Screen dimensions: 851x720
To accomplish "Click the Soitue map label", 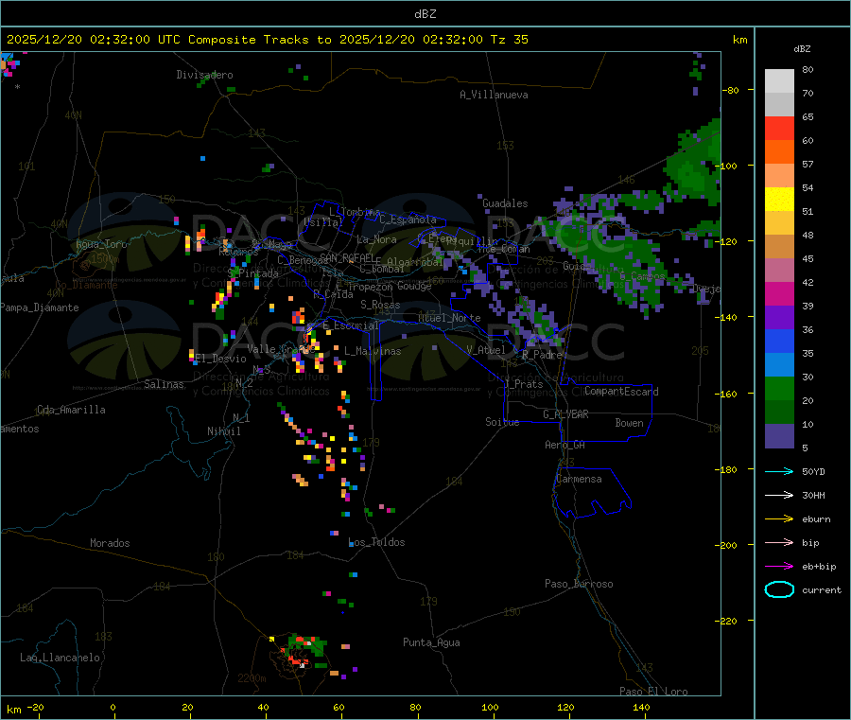I will pyautogui.click(x=502, y=422).
